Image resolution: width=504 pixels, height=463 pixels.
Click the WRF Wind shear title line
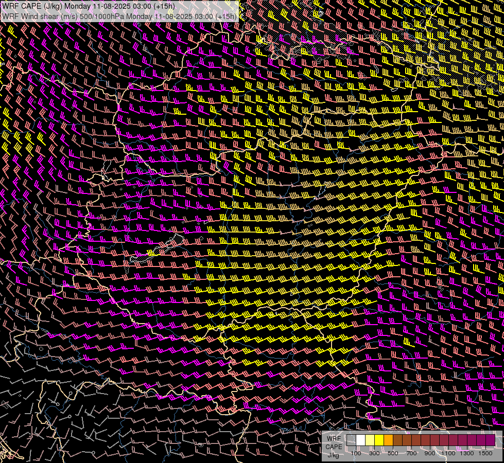pos(119,16)
